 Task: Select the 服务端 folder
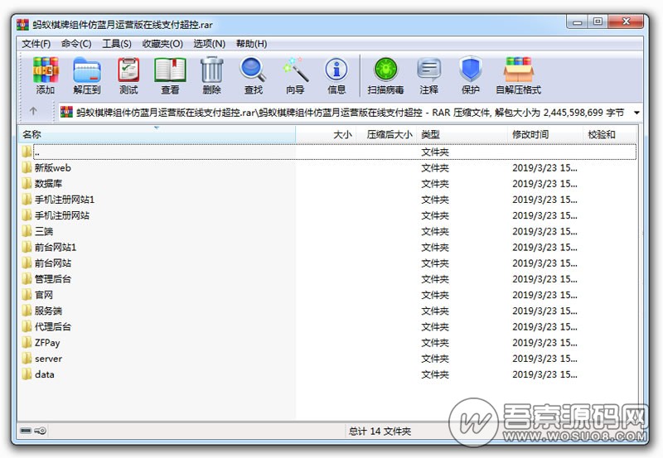tap(328, 311)
